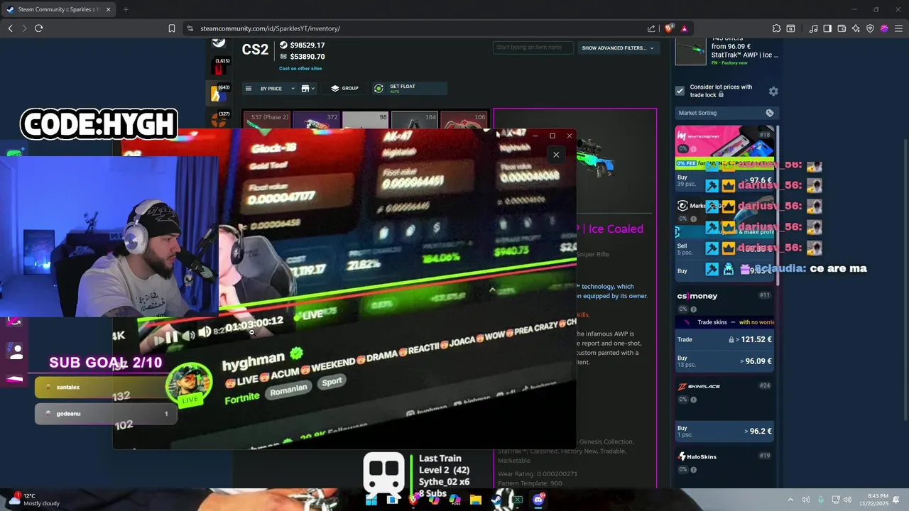
Task: Click the list view lines icon
Action: [x=248, y=89]
